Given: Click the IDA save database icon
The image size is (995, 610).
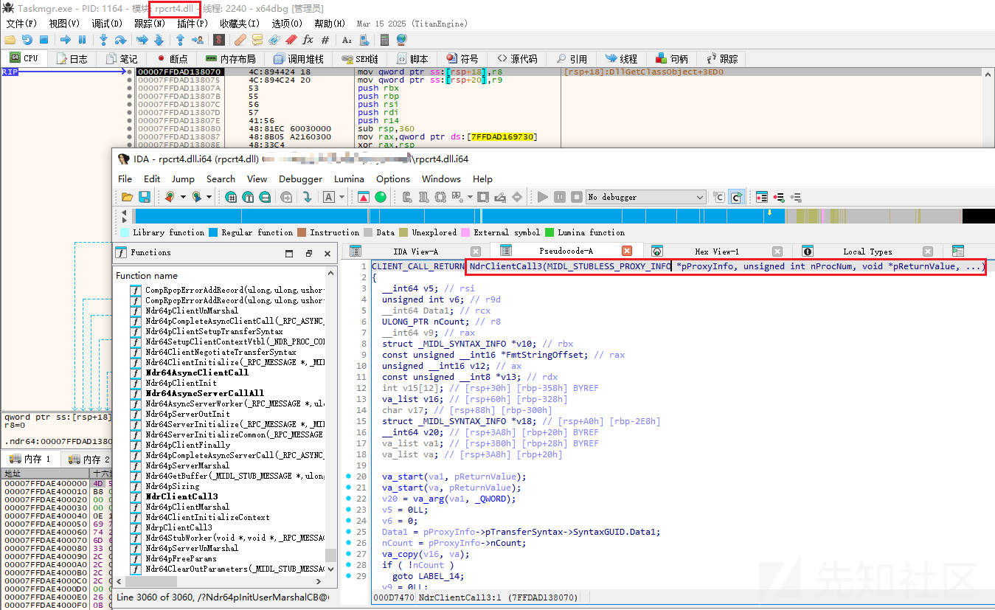Looking at the screenshot, I should pos(145,197).
